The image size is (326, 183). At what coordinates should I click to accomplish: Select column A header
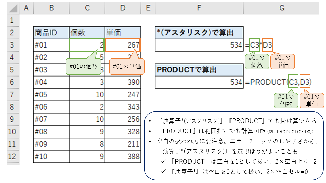[x=26, y=8]
